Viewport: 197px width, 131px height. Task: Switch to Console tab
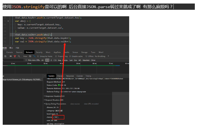(x=10, y=52)
